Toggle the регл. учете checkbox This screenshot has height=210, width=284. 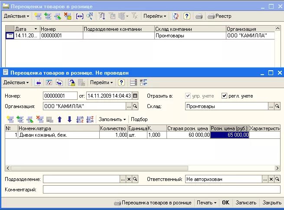pos(224,95)
